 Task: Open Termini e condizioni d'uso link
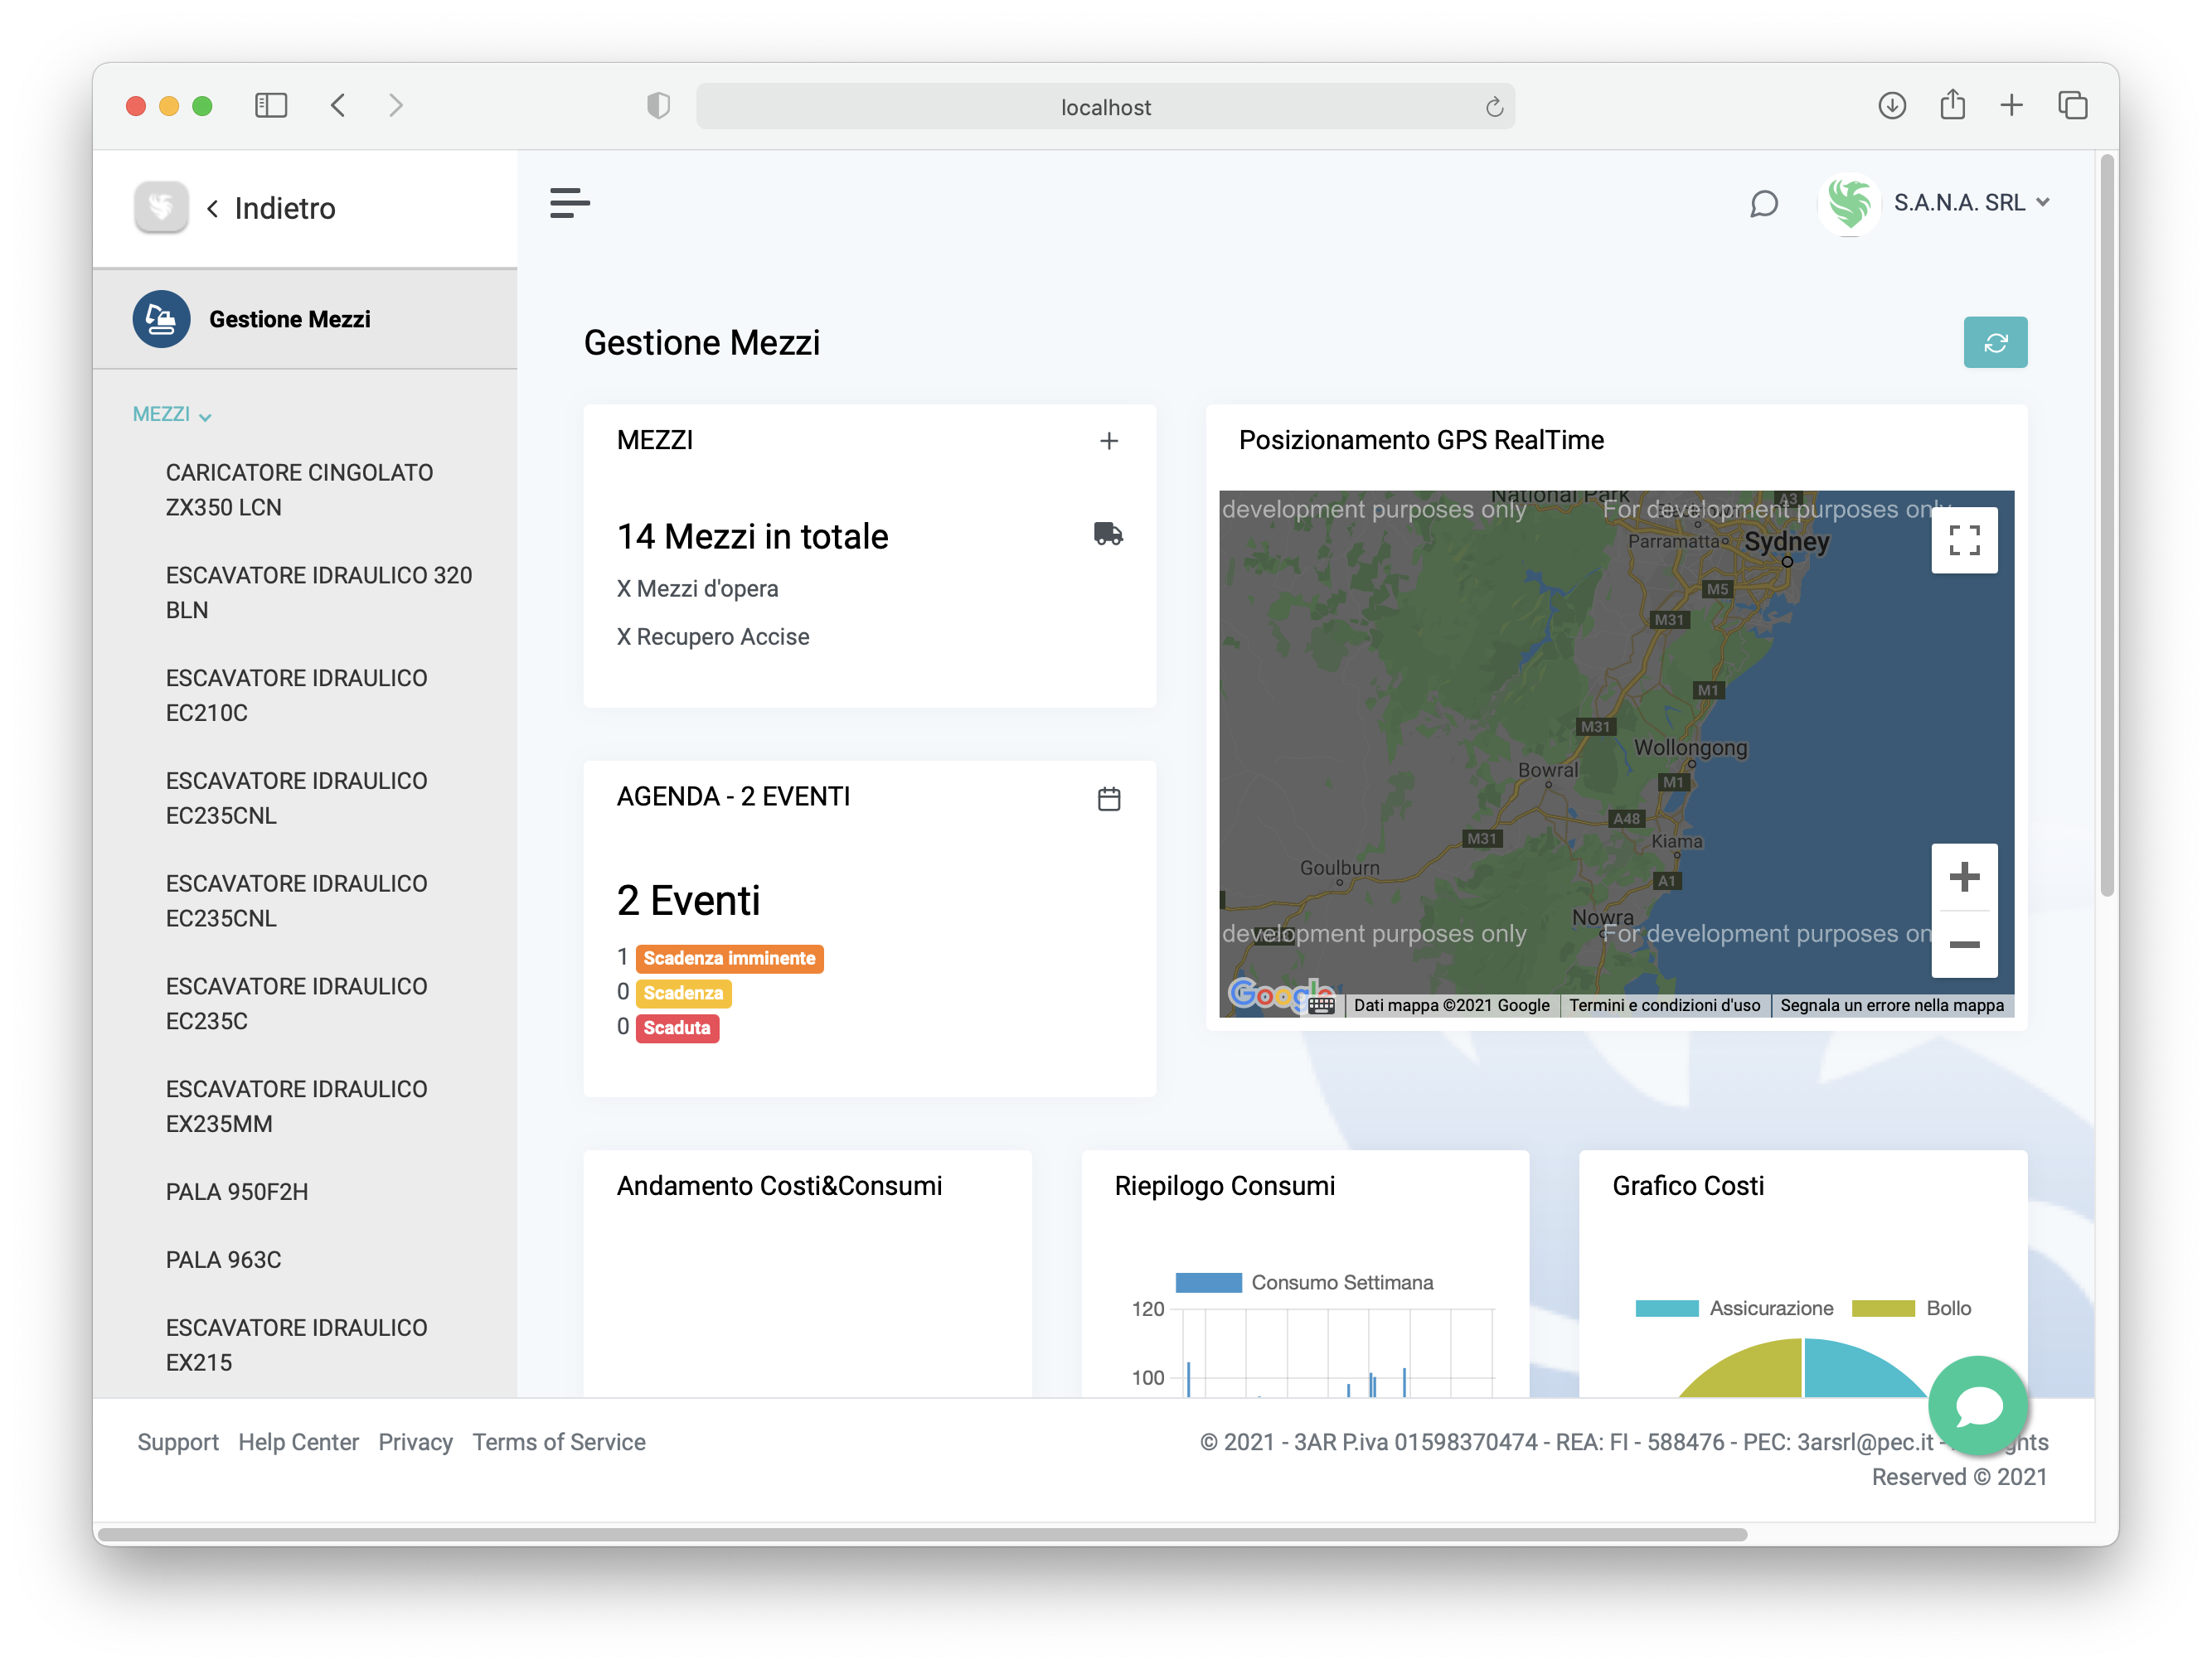(1664, 1005)
